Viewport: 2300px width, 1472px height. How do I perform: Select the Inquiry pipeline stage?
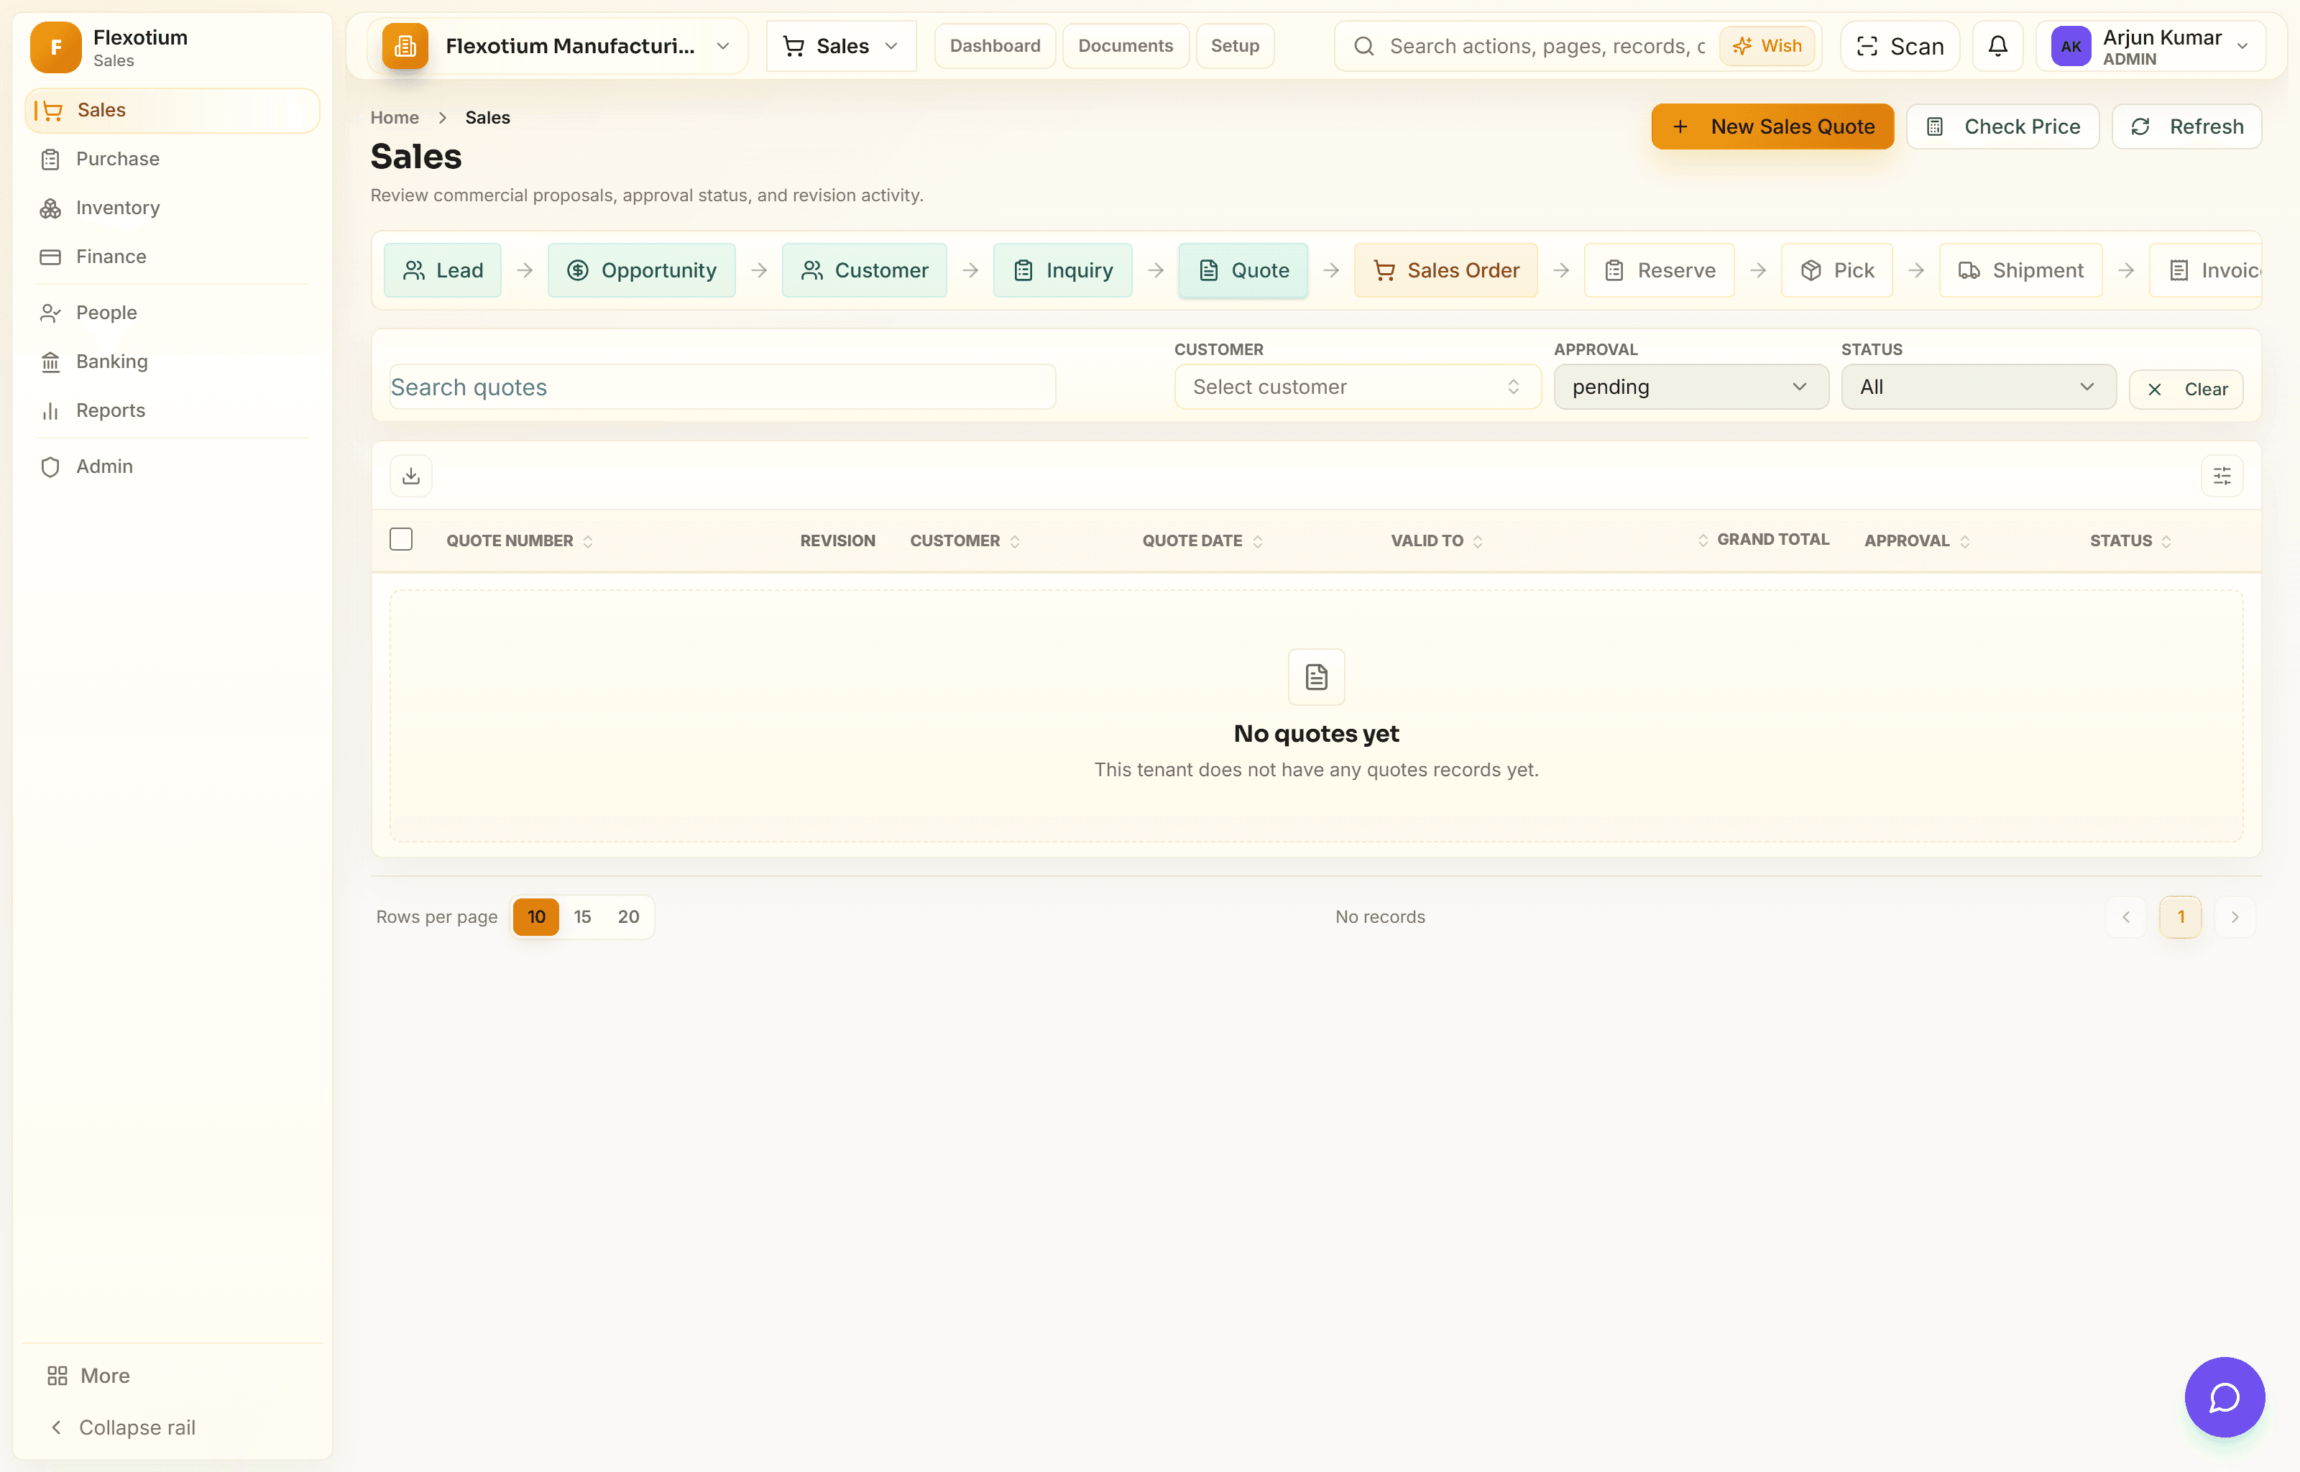click(1062, 270)
